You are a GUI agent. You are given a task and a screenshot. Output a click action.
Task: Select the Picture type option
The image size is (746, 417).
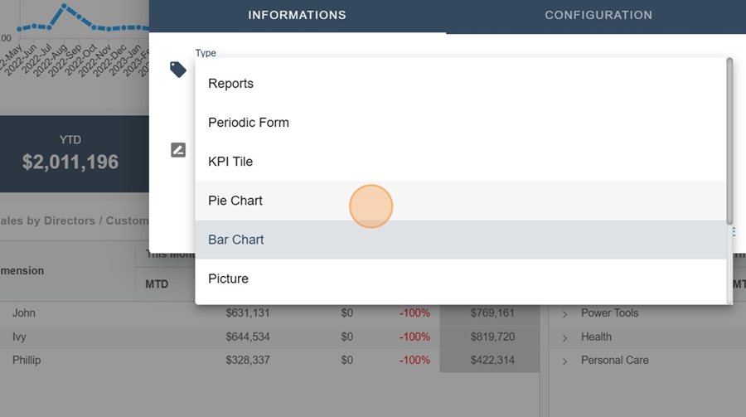click(228, 279)
